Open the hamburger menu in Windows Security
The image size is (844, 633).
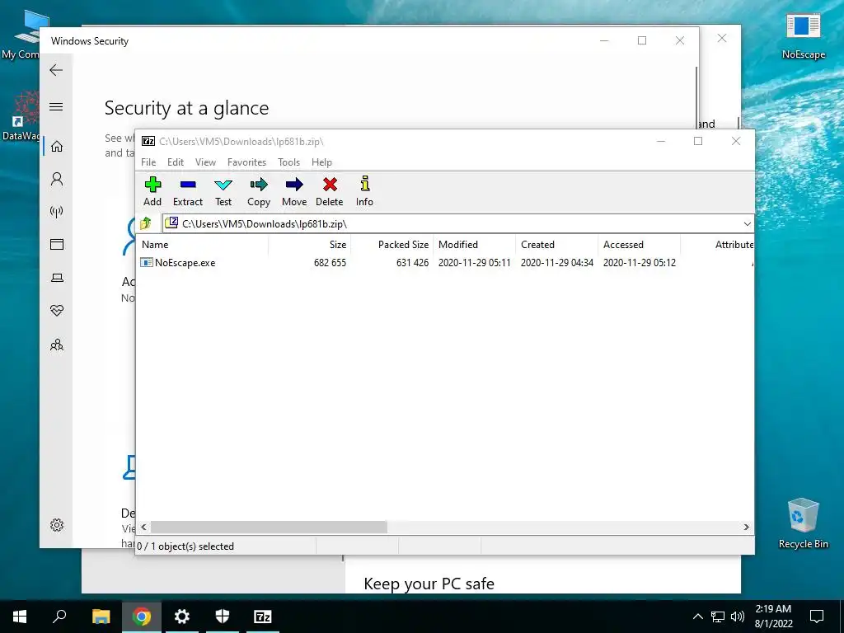pyautogui.click(x=56, y=106)
